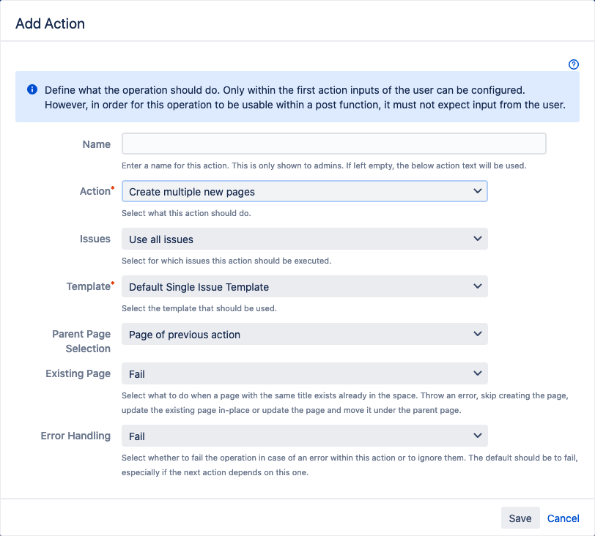Screen dimensions: 595x536
Task: Click the Name field label
Action: click(96, 144)
